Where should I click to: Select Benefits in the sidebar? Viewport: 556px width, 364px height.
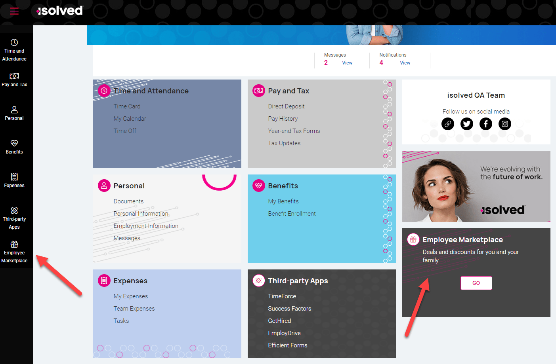(14, 147)
